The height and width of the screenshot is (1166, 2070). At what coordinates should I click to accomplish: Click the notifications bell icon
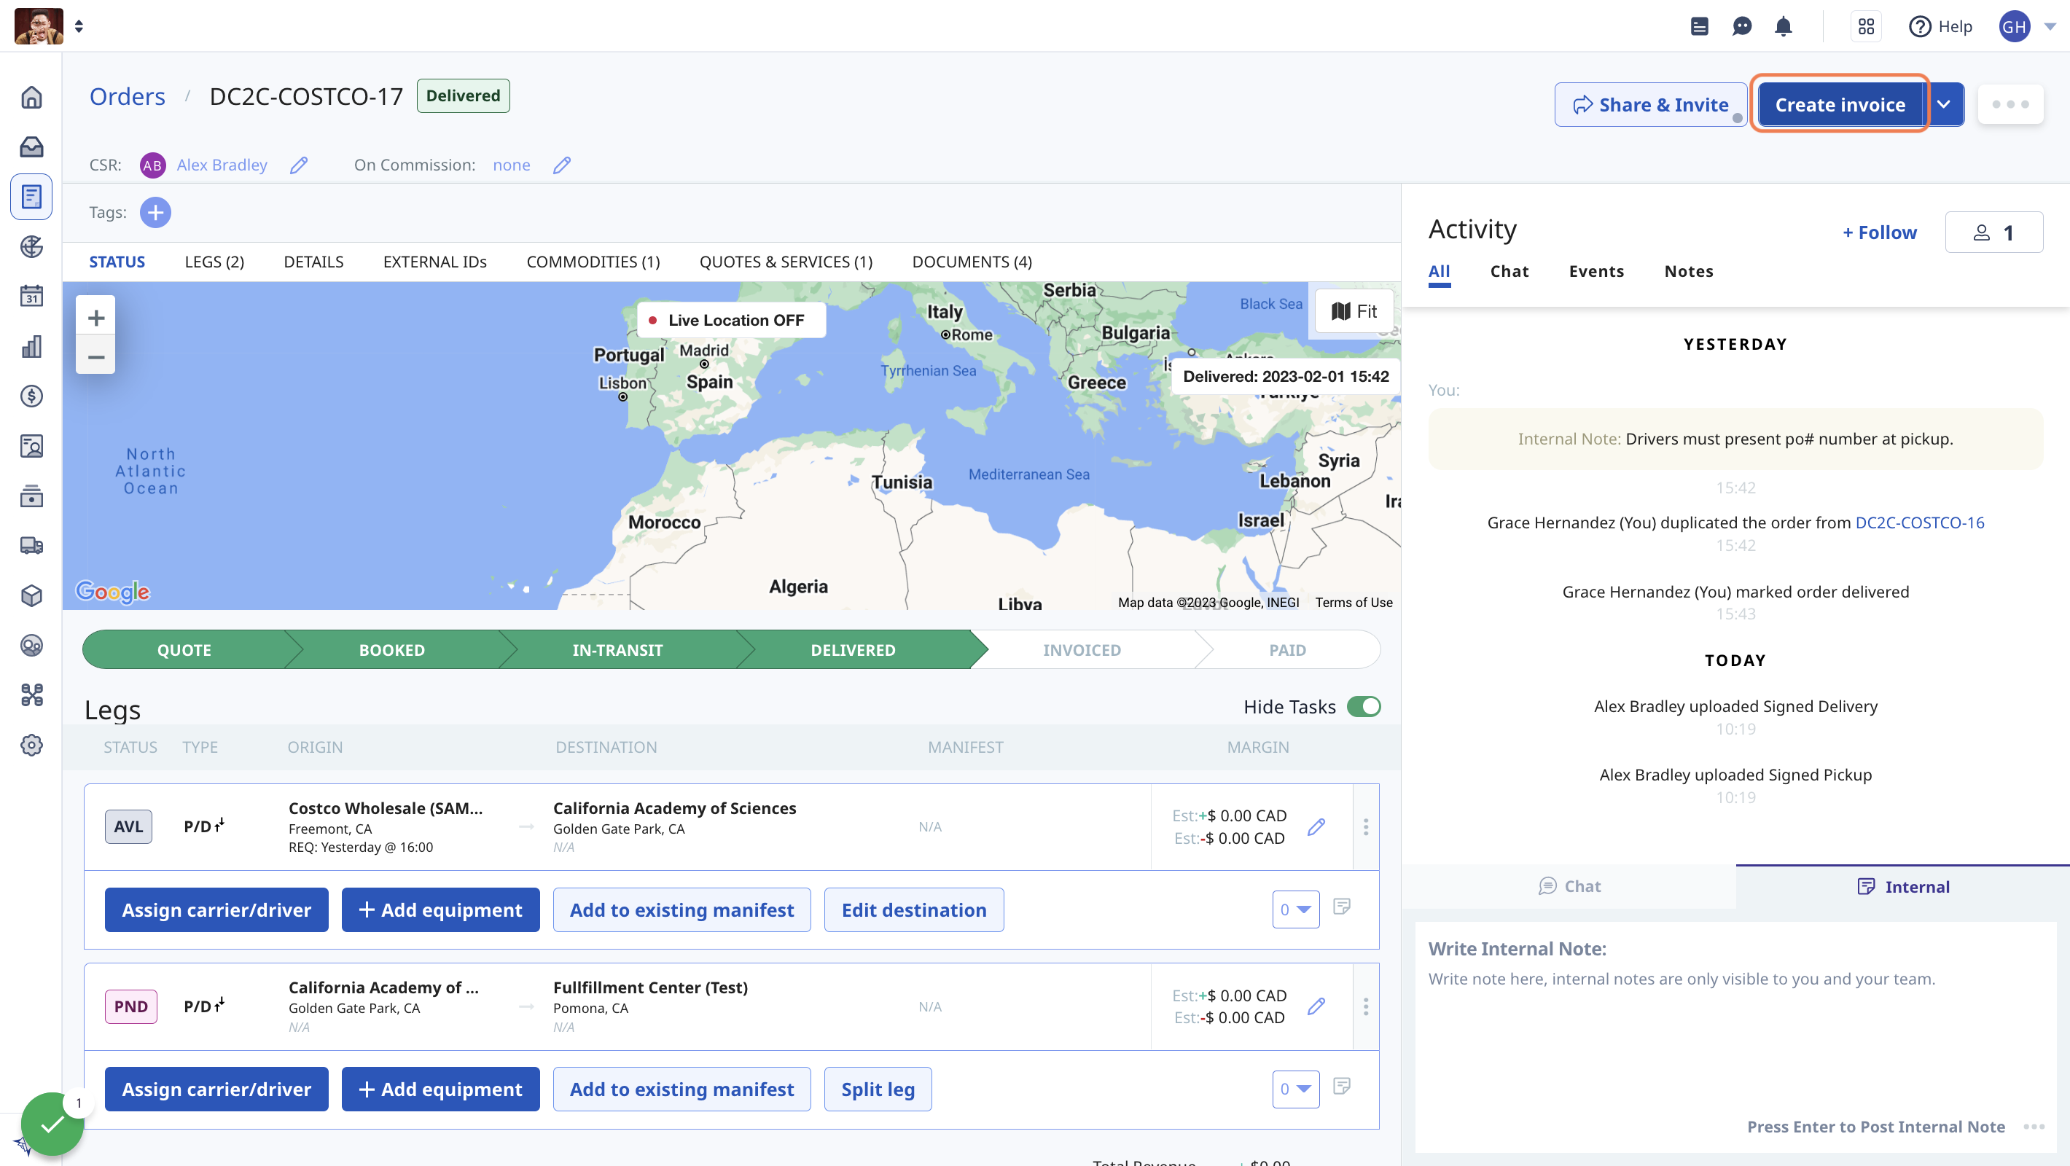(1783, 26)
